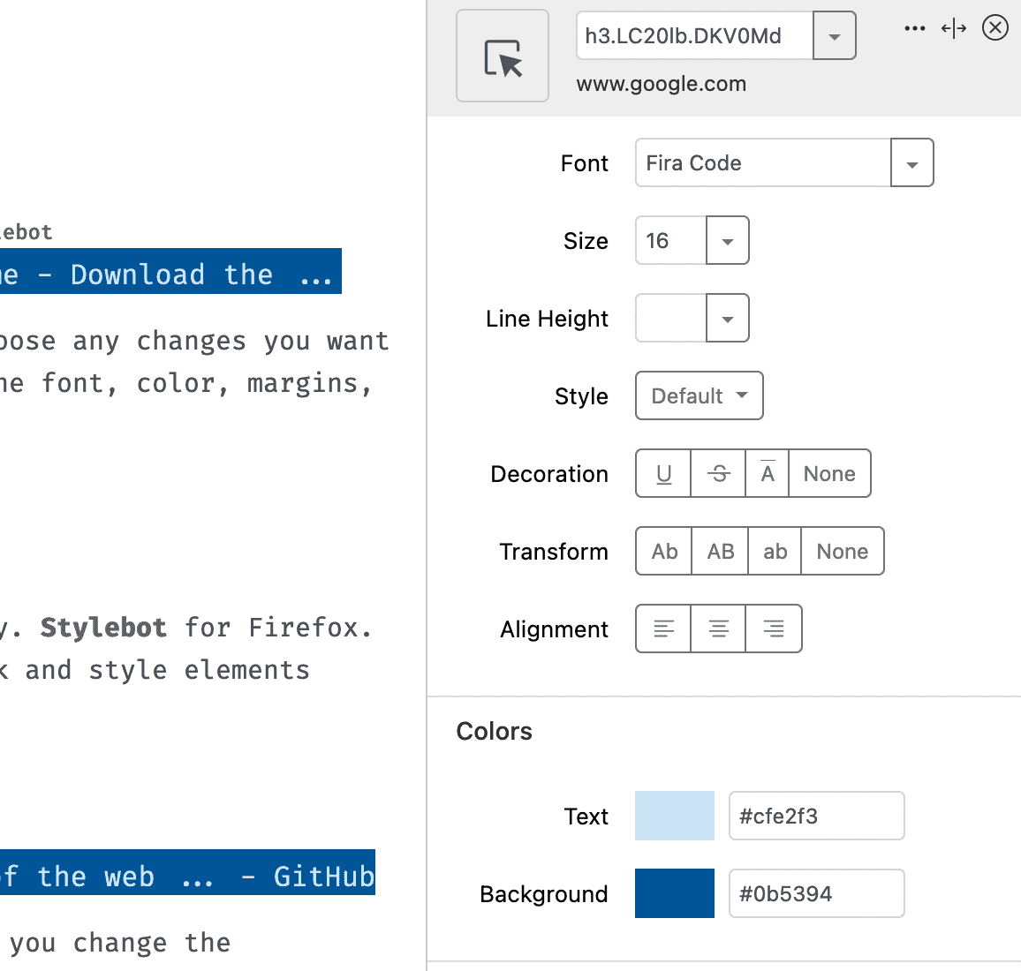This screenshot has height=971, width=1021.
Task: Open the CSS selector dropdown arrow
Action: (835, 35)
